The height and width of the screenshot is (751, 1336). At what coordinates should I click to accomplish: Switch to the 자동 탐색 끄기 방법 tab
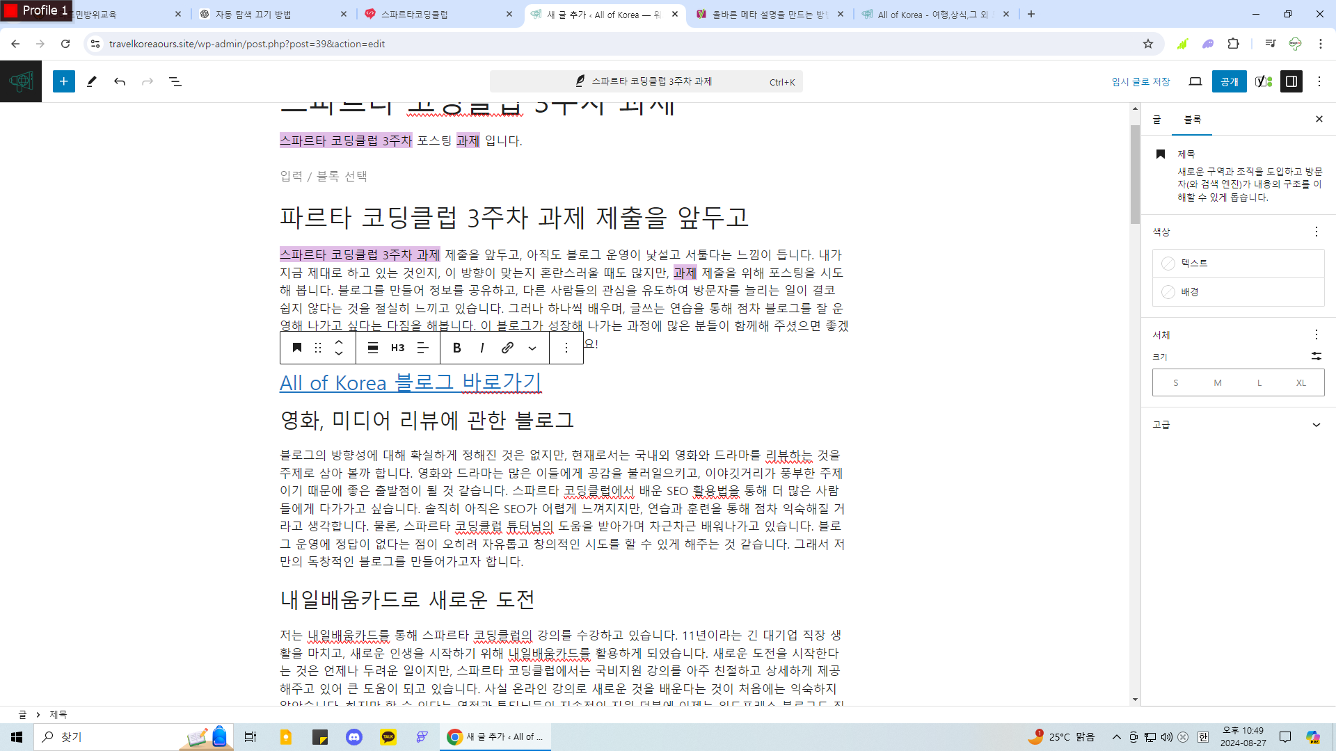[274, 14]
